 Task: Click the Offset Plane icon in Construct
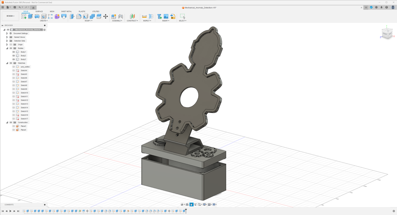(132, 16)
